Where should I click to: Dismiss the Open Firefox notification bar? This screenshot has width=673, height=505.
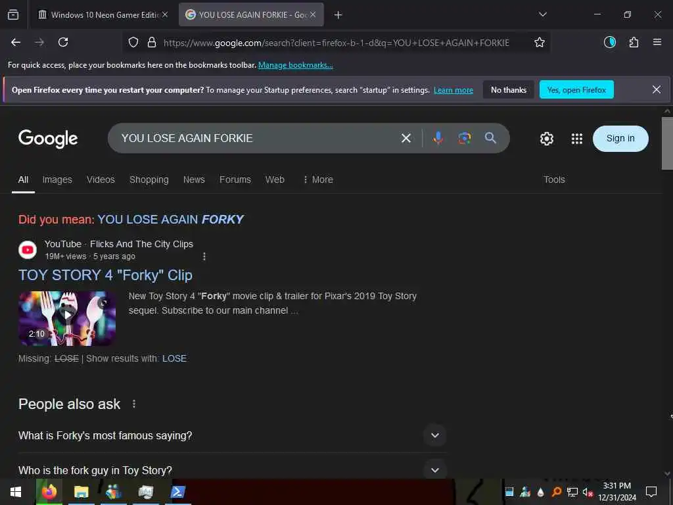[657, 89]
